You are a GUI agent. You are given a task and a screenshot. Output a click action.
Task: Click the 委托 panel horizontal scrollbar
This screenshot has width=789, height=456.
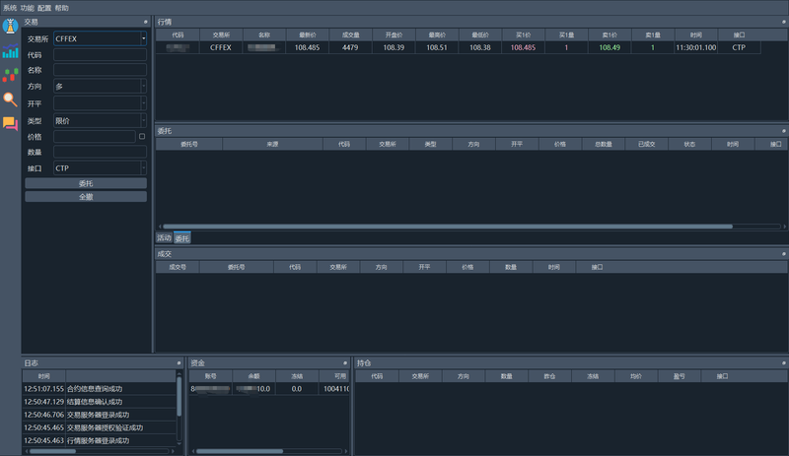(x=448, y=227)
